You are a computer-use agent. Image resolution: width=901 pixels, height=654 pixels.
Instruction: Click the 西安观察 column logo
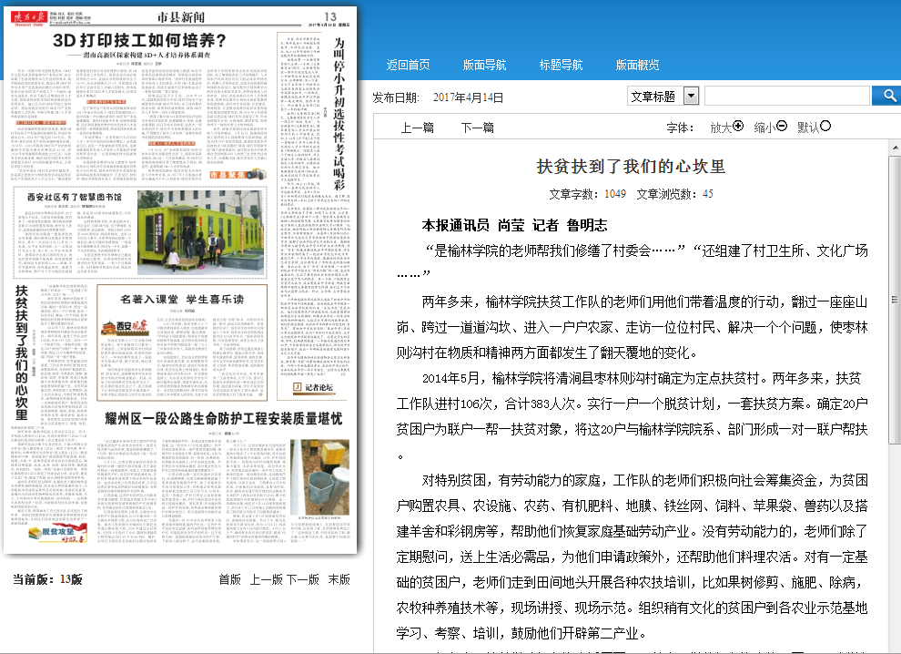(x=125, y=327)
